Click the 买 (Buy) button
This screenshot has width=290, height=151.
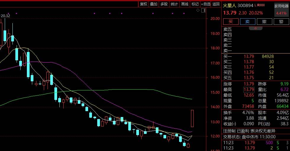tap(231, 22)
